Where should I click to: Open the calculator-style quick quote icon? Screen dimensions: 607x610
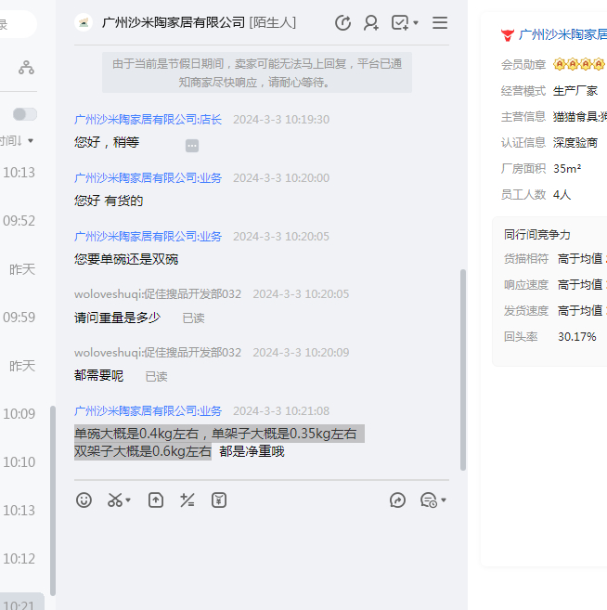pyautogui.click(x=187, y=500)
